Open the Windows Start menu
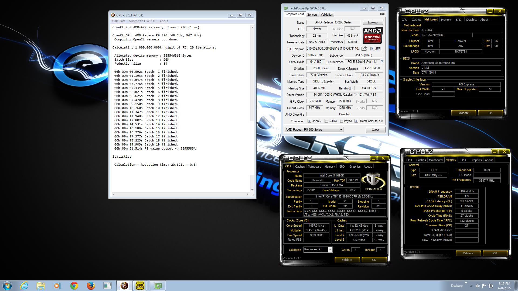Image resolution: width=518 pixels, height=291 pixels. coord(7,286)
